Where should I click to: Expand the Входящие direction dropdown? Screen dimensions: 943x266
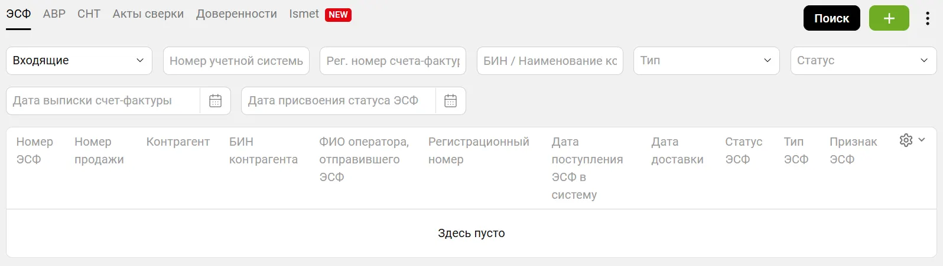point(79,61)
